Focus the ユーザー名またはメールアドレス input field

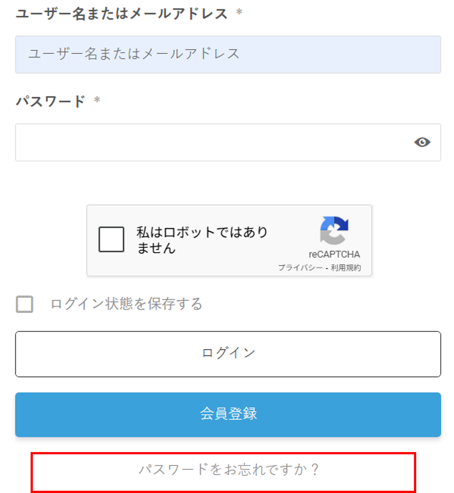pyautogui.click(x=228, y=54)
